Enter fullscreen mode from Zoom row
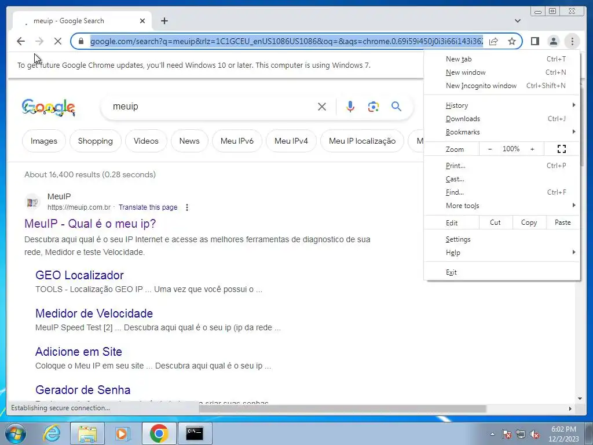Image resolution: width=593 pixels, height=445 pixels. click(562, 149)
